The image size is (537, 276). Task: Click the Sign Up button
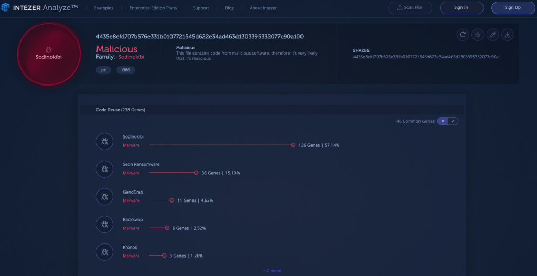tap(513, 7)
